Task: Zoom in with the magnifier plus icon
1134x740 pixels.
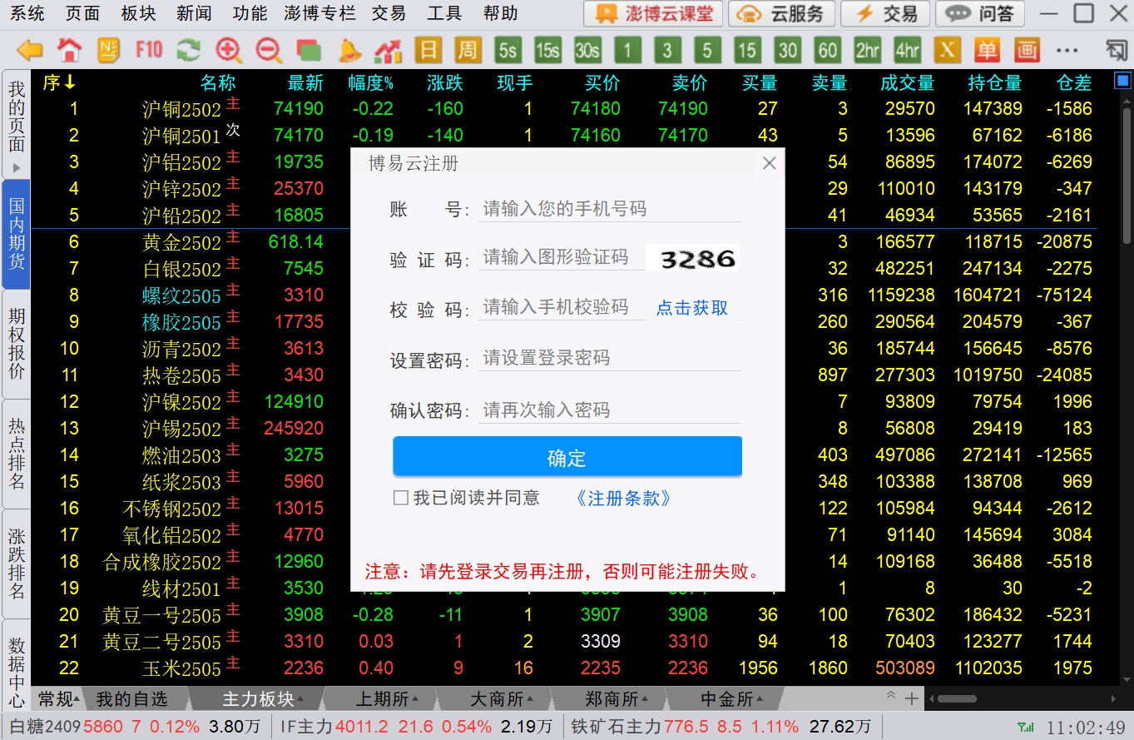Action: coord(229,51)
